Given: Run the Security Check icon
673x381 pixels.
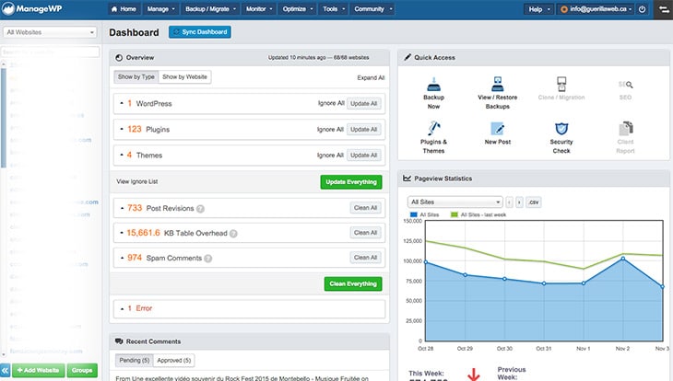Looking at the screenshot, I should [561, 128].
